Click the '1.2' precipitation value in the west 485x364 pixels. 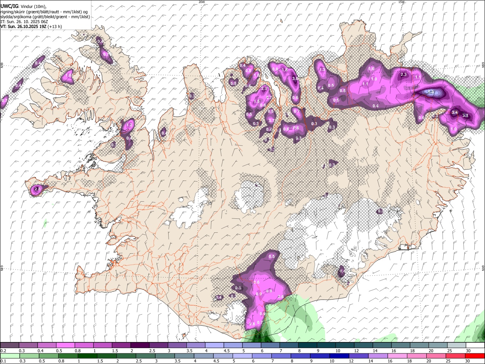pos(129,125)
